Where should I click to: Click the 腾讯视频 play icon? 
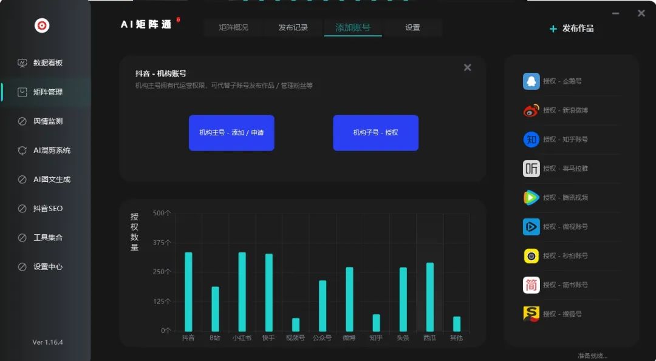pos(531,198)
